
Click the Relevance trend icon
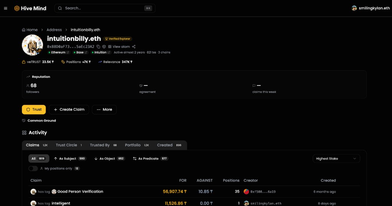[100, 62]
